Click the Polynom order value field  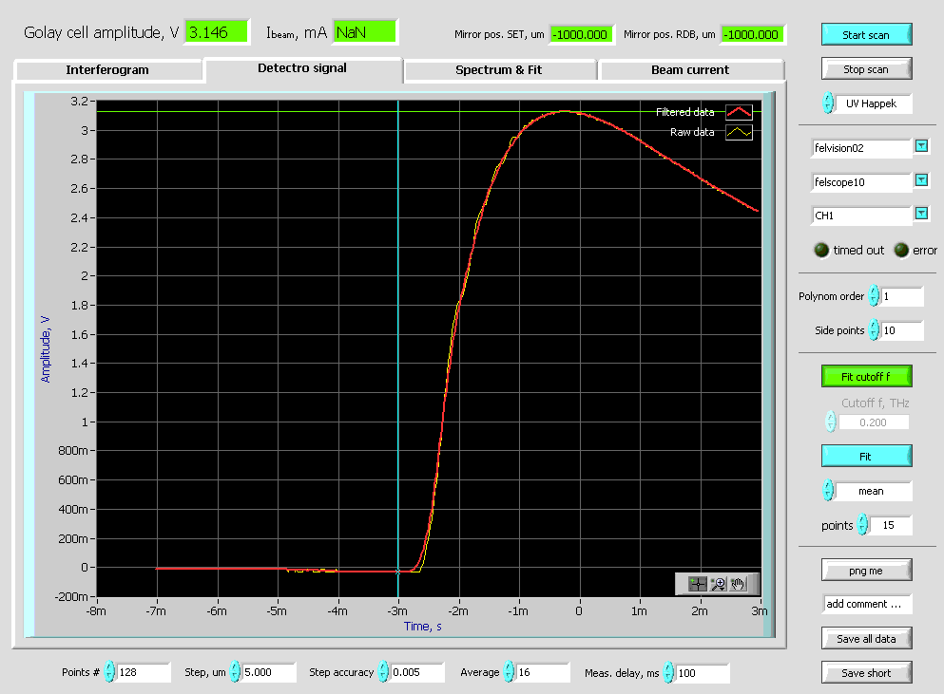coord(902,296)
